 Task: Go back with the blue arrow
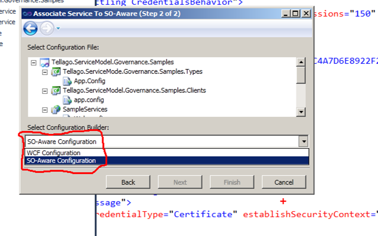pos(30,28)
